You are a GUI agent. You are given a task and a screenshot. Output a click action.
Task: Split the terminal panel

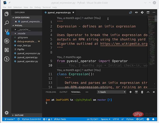click(x=136, y=92)
